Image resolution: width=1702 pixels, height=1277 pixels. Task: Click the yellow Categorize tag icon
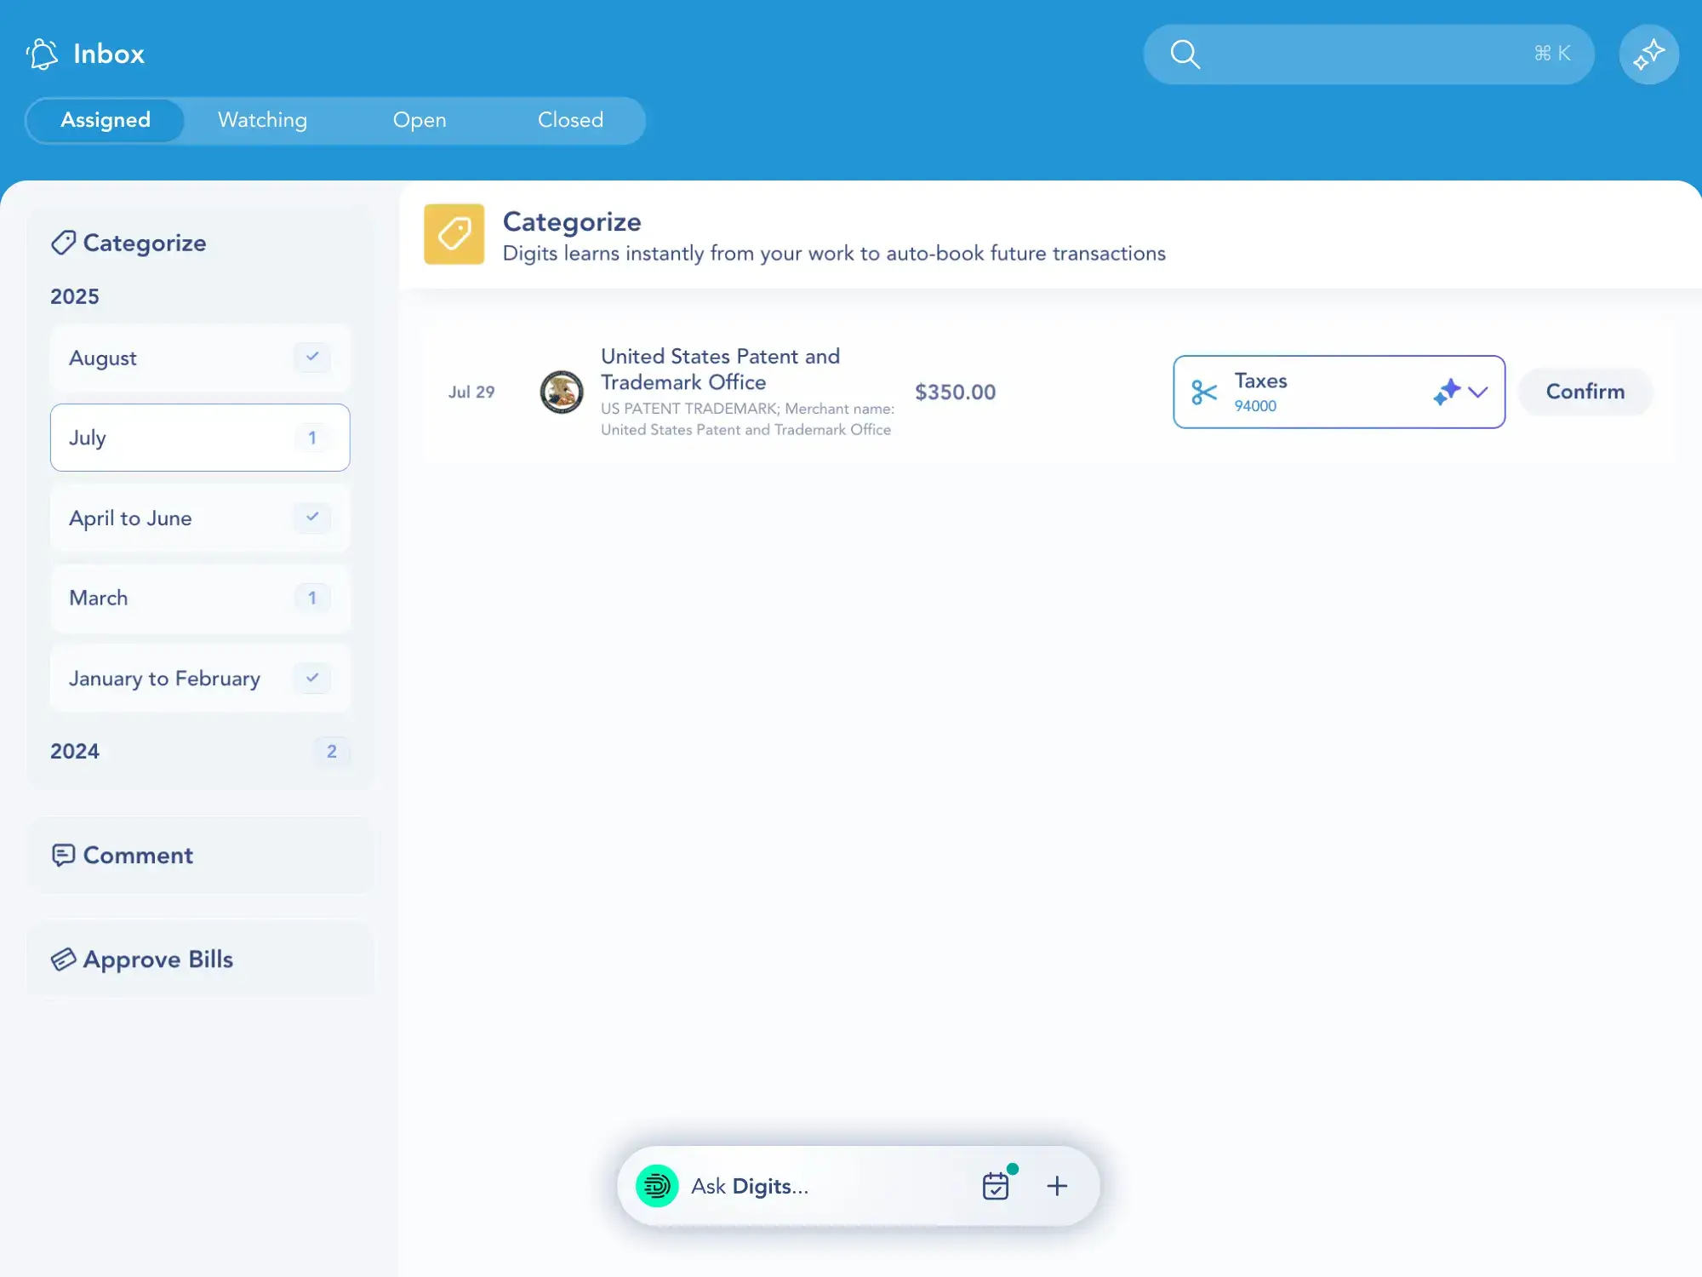454,234
